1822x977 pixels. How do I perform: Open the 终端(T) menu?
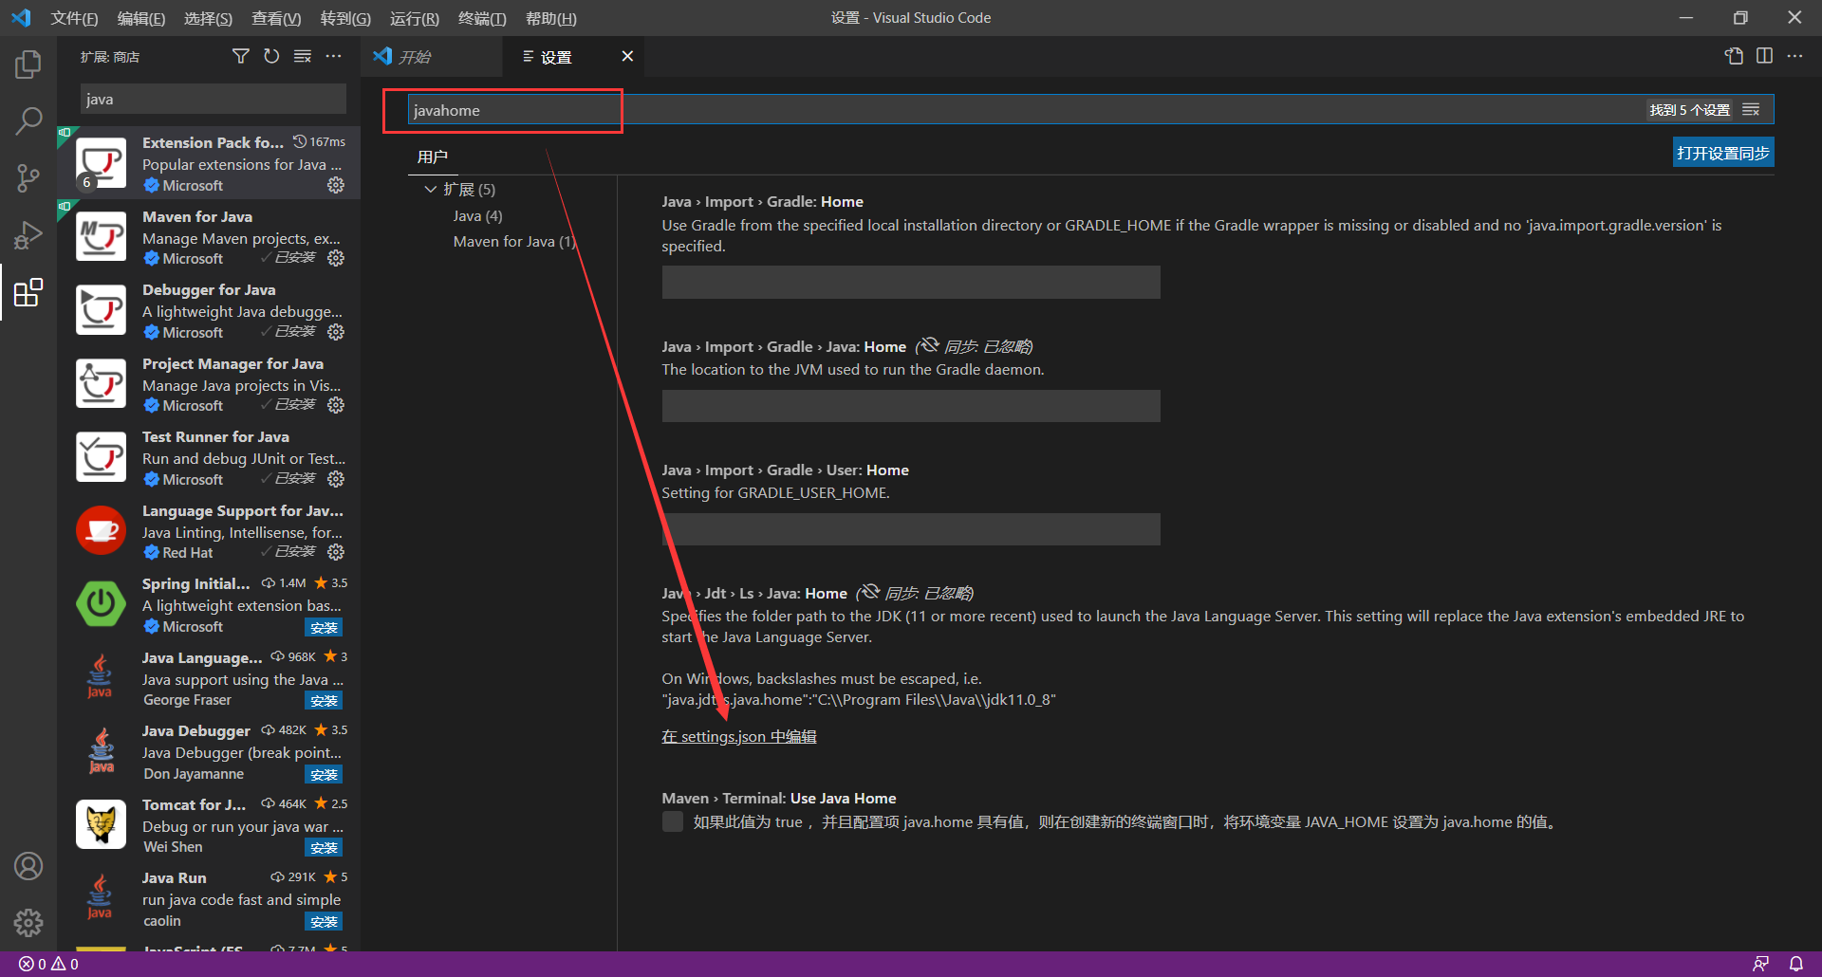(x=482, y=18)
